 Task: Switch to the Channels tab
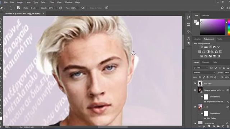tap(206, 62)
